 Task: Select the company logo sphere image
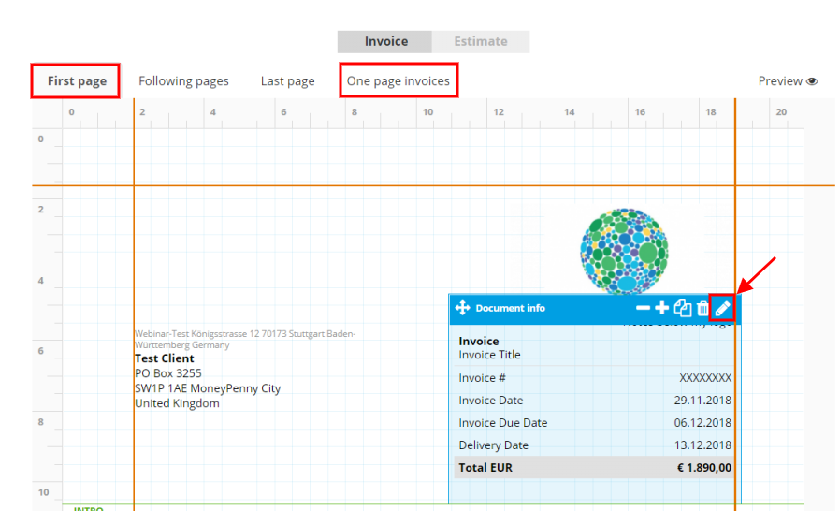coord(624,251)
